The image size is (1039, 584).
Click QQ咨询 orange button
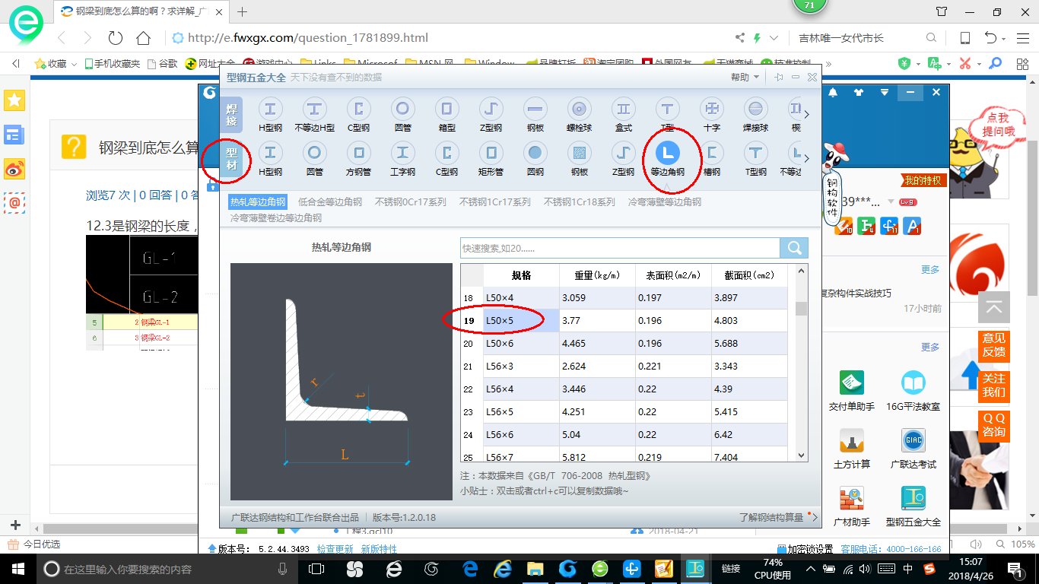(x=993, y=425)
